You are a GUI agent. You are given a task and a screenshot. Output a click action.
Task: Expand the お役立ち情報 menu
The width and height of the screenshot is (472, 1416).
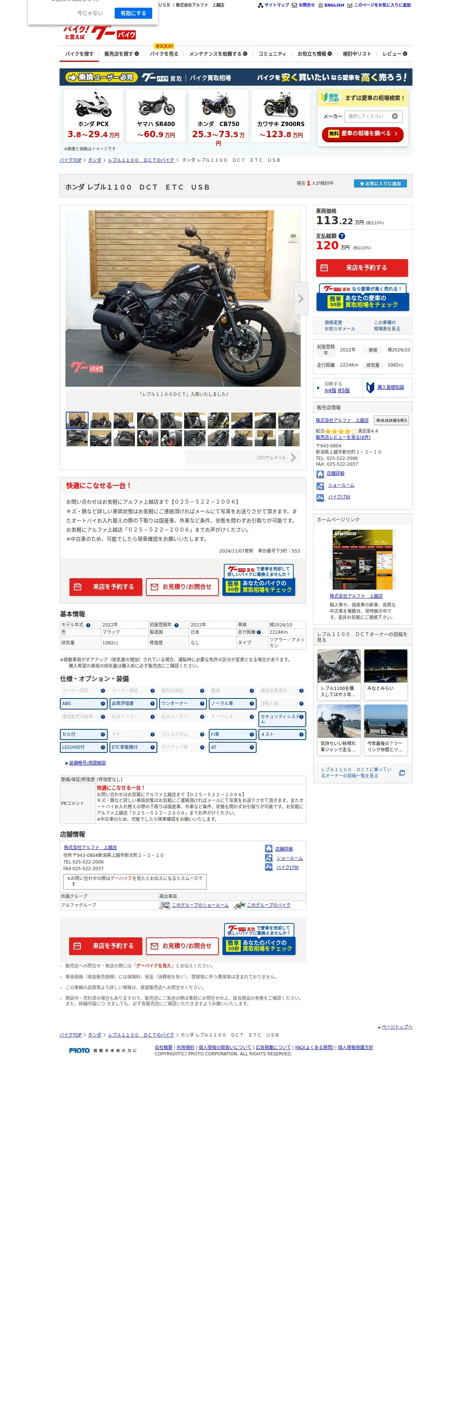point(314,54)
